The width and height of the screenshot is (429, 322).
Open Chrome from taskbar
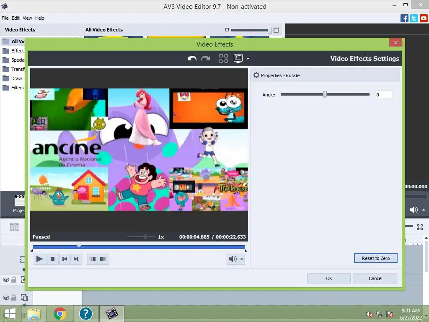click(x=59, y=314)
